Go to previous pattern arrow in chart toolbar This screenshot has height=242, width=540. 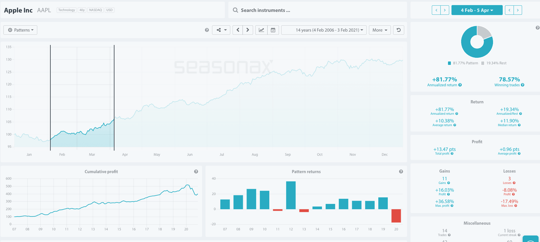pos(238,30)
